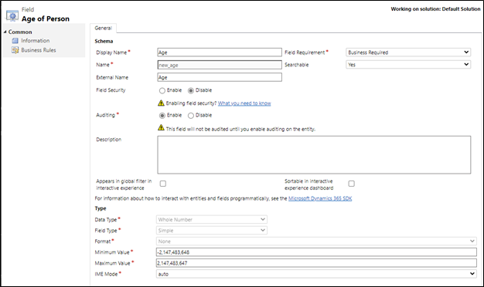The height and width of the screenshot is (287, 484).
Task: Check Appears in global filter checkbox
Action: (163, 184)
